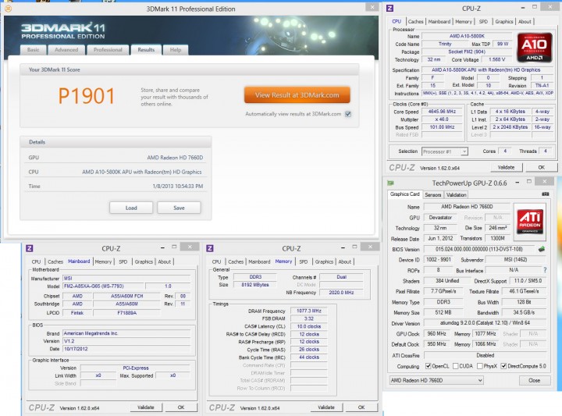The height and width of the screenshot is (416, 562).
Task: Open About tab in top-right CPU-Z window
Action: [x=525, y=22]
